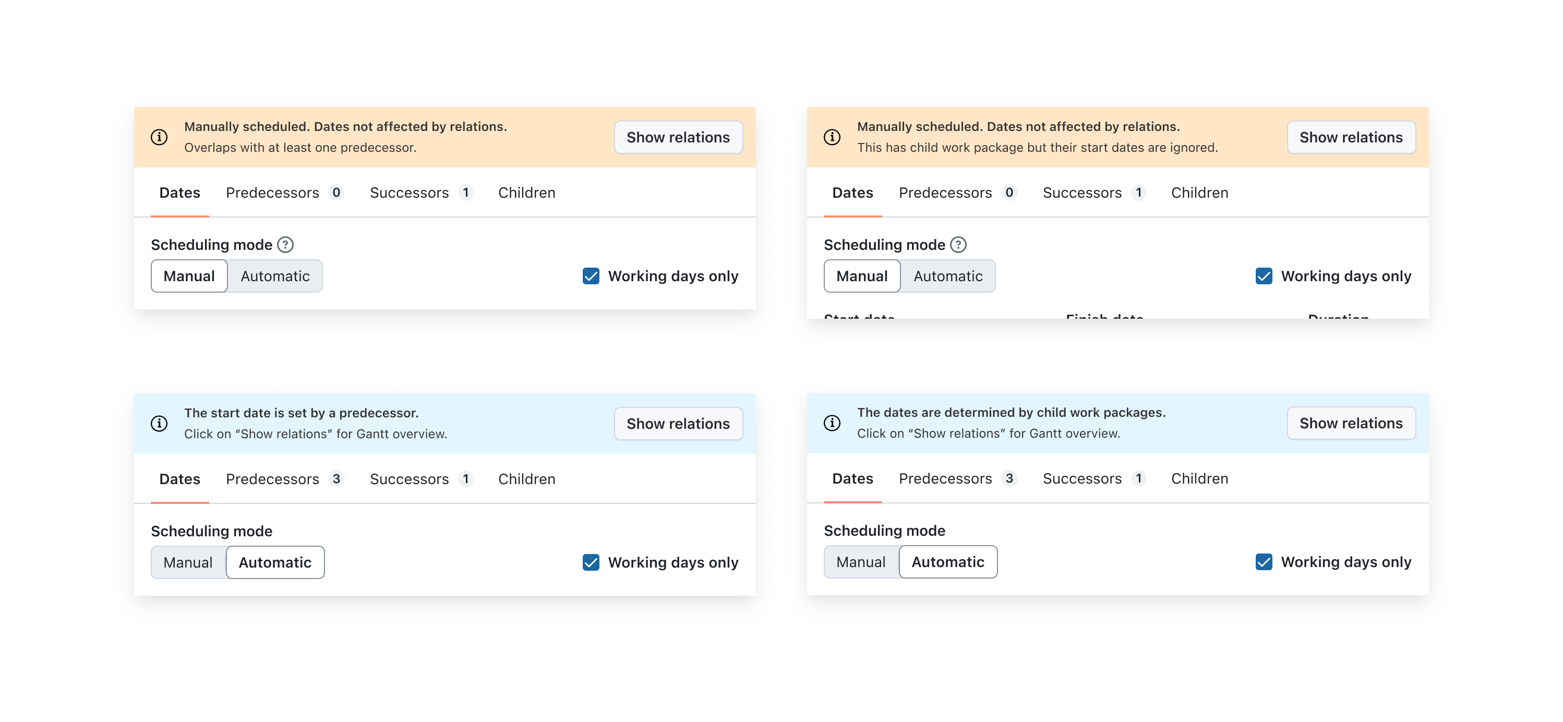Select Manual mode in bottom-right panel
This screenshot has height=722, width=1563.
click(x=860, y=562)
